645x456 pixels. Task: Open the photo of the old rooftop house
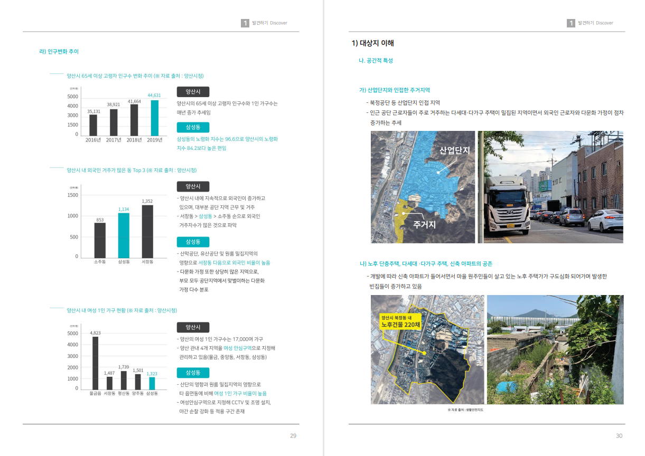pyautogui.click(x=555, y=349)
